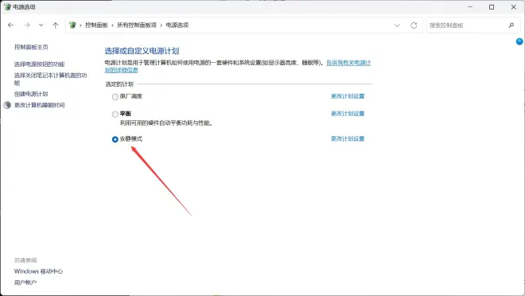Open the blue help button

[519, 41]
